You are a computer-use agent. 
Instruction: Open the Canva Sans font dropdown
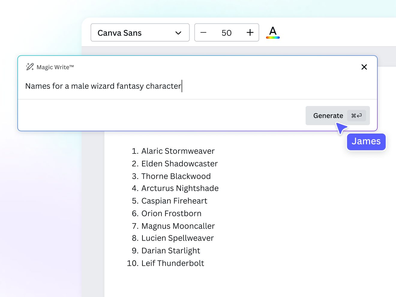tap(140, 32)
